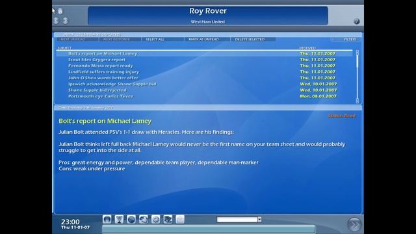Click Delete Selected
The width and height of the screenshot is (416, 234).
(253, 39)
